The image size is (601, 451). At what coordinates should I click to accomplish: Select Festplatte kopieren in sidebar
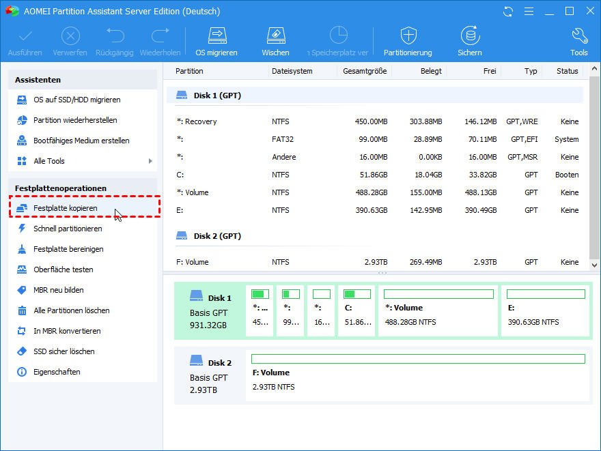(x=66, y=208)
